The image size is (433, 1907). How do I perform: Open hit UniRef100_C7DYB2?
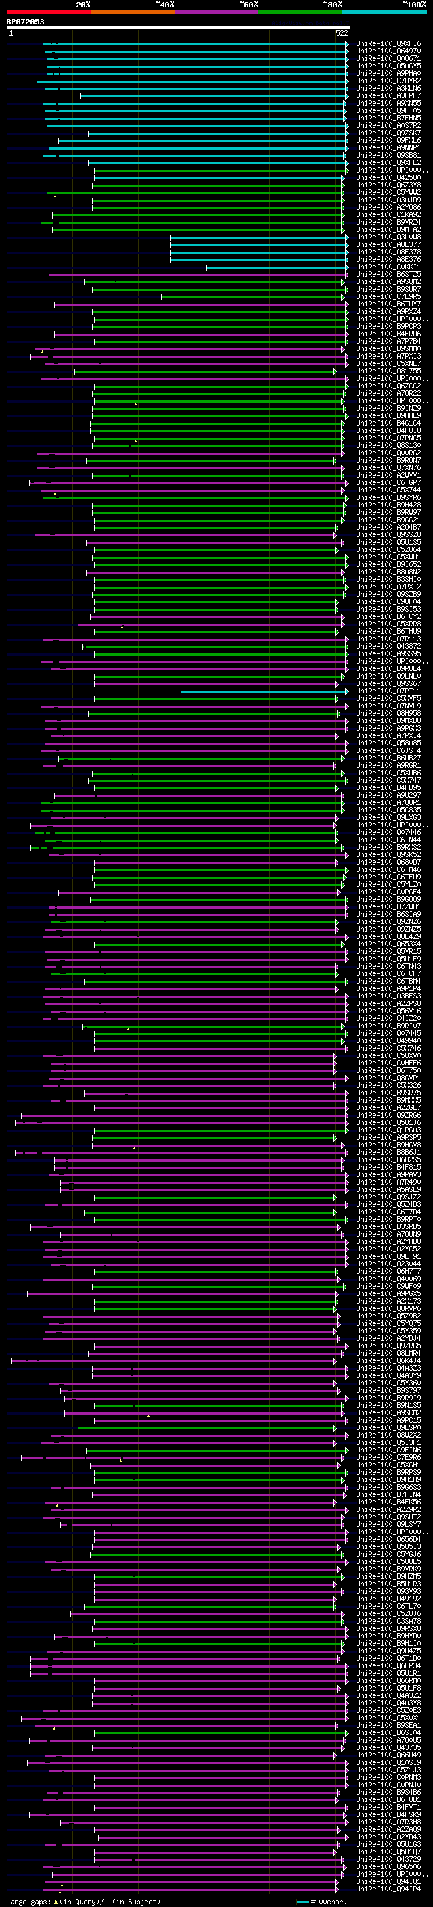pyautogui.click(x=388, y=81)
